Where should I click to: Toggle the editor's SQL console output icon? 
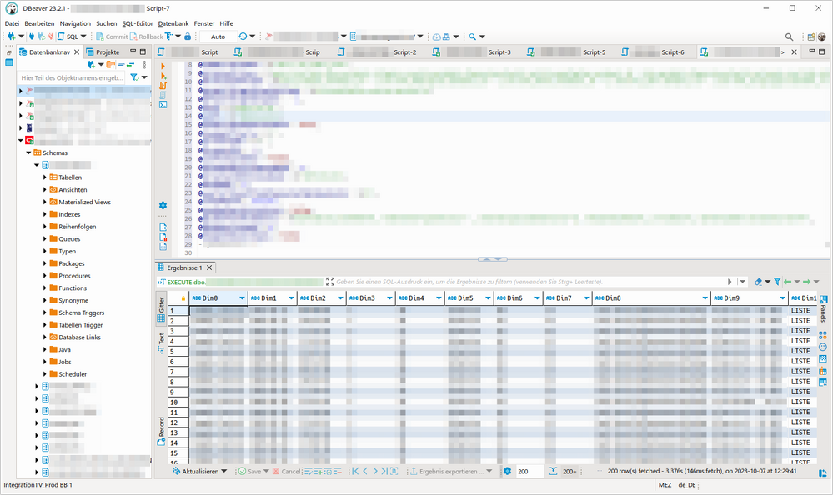(163, 105)
